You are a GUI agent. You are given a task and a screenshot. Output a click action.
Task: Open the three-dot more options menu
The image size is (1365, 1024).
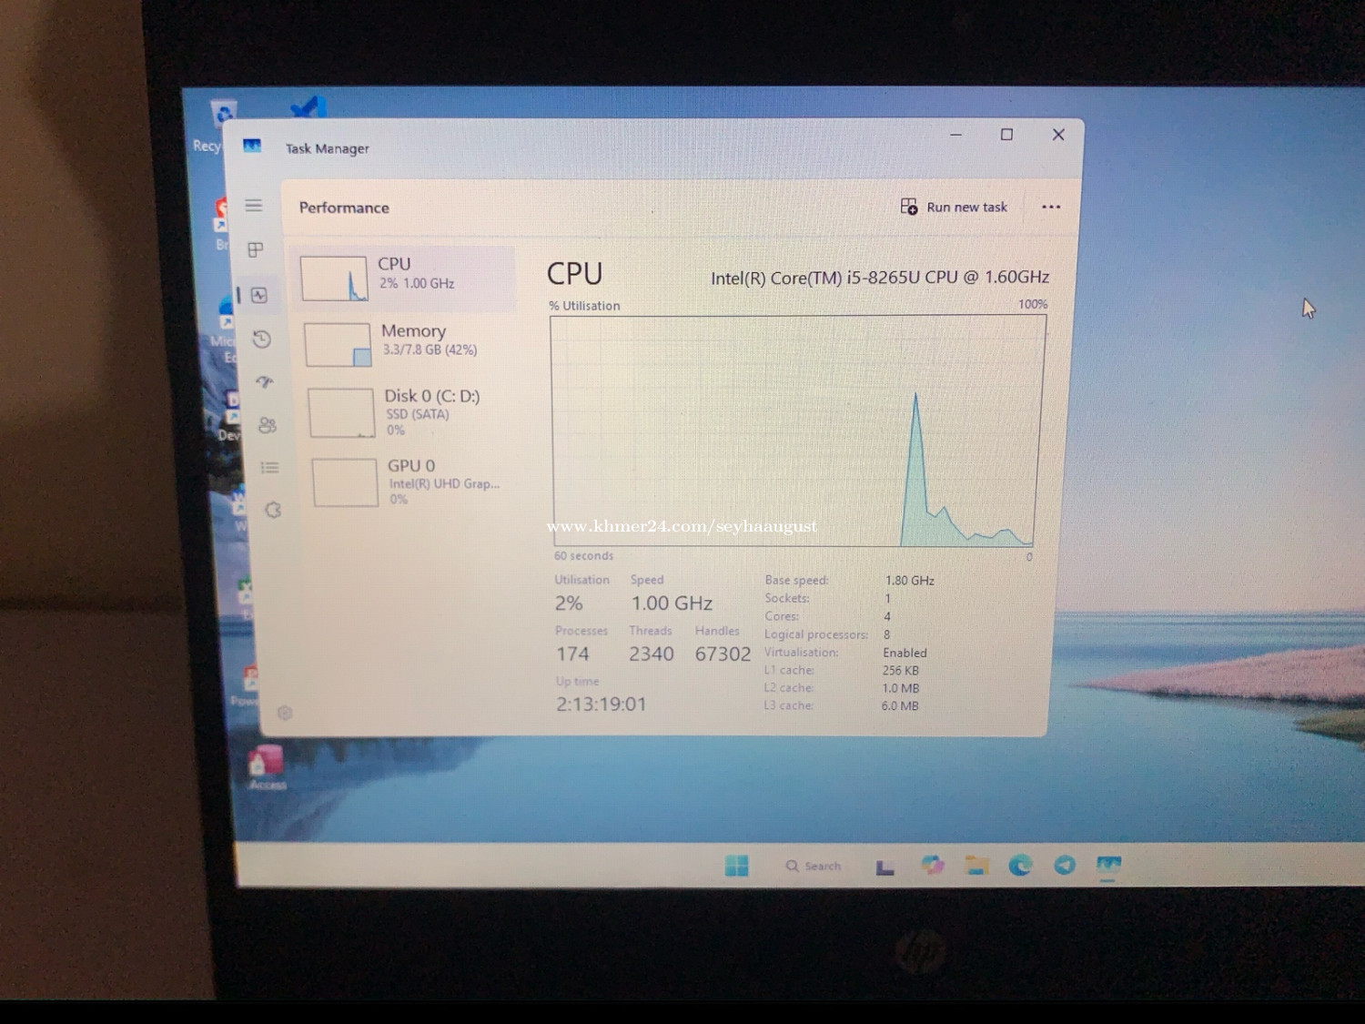point(1051,207)
